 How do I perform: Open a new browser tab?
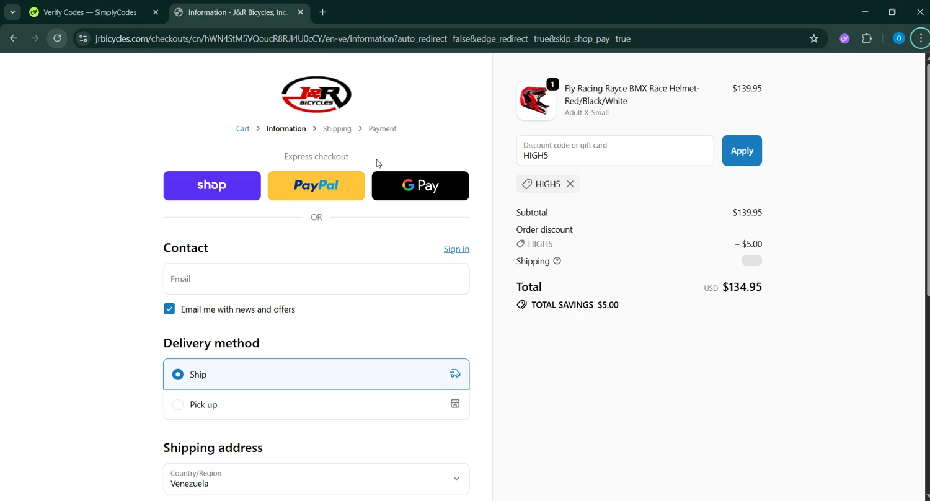tap(322, 12)
